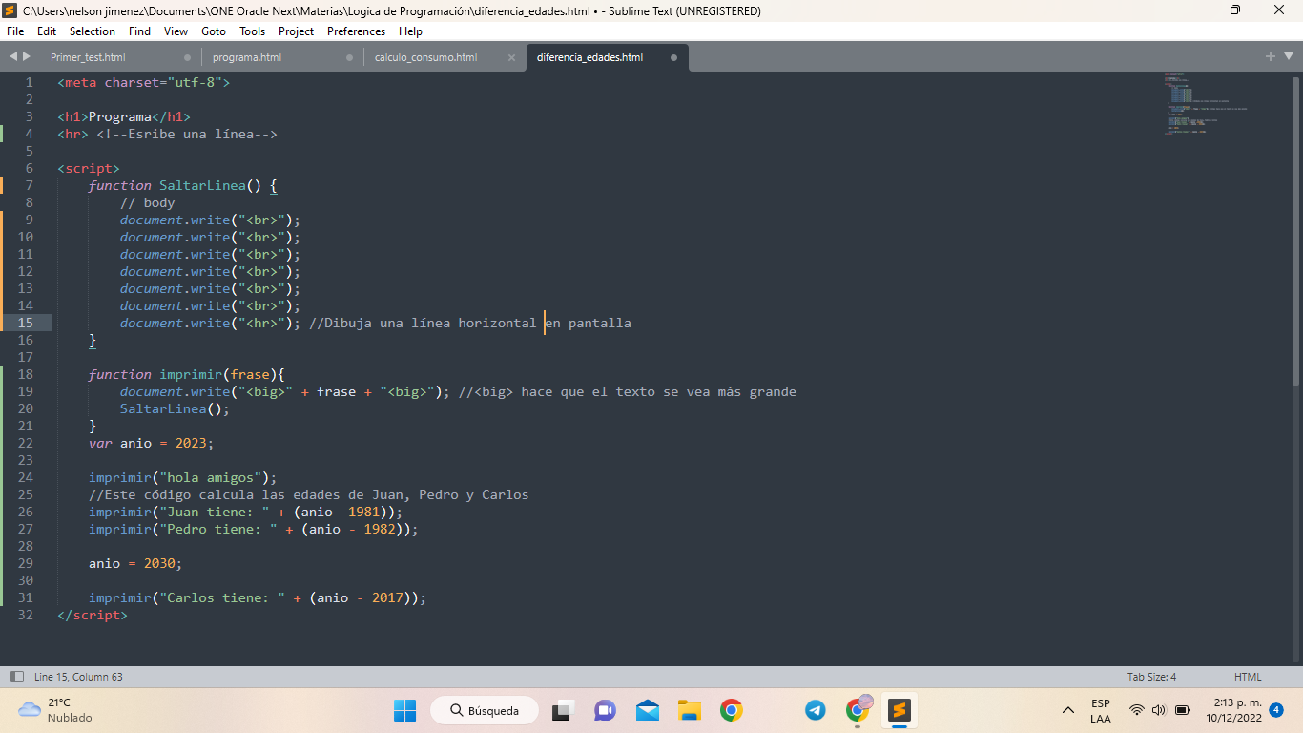Click the <meta charset="utf-8"> line
1303x733 pixels.
[x=144, y=82]
